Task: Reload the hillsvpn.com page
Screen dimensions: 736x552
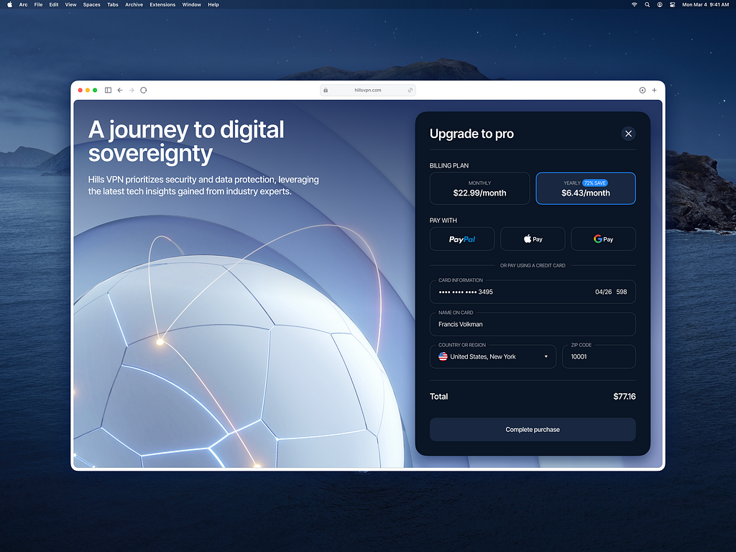Action: (x=144, y=90)
